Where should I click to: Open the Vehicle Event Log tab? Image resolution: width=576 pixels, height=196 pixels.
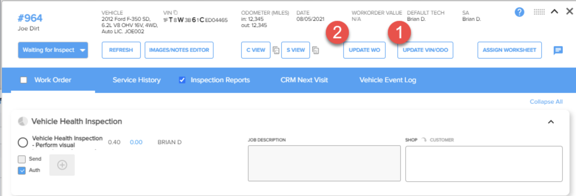click(388, 80)
